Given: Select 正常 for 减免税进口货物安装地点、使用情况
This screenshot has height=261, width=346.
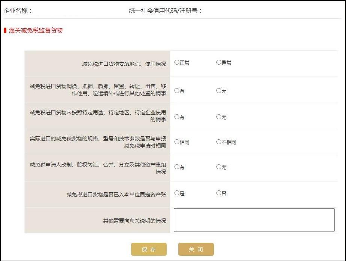Looking at the screenshot, I should point(176,63).
